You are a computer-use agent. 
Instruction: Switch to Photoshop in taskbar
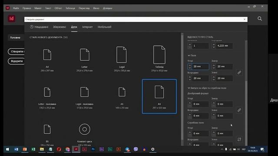coord(93,149)
